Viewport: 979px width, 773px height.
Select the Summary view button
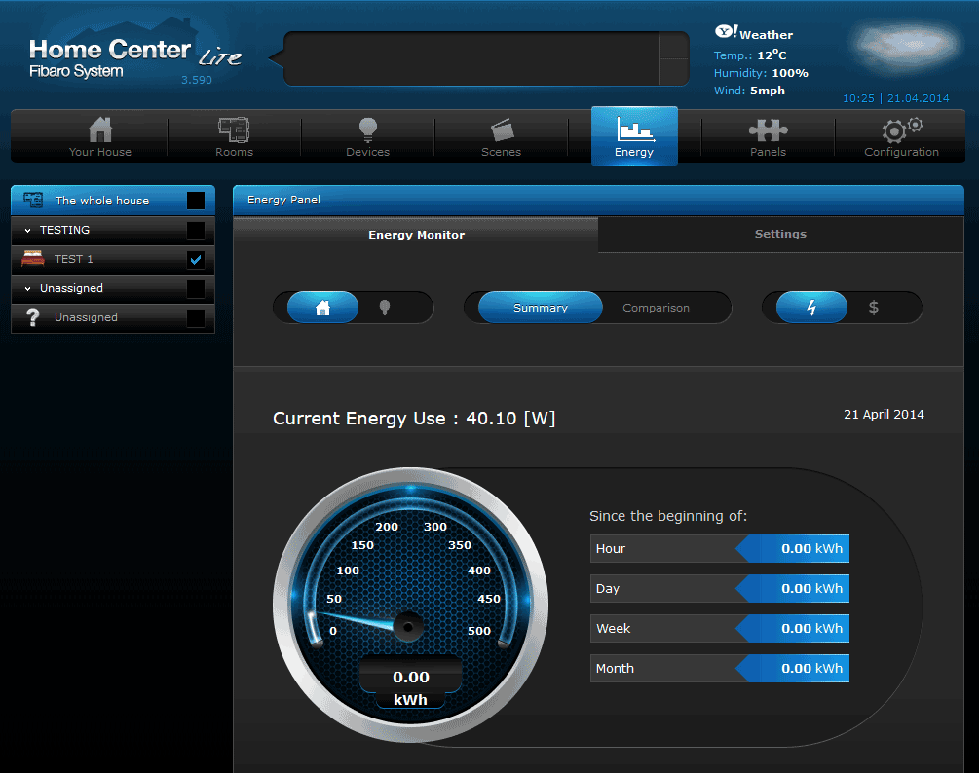pyautogui.click(x=540, y=308)
